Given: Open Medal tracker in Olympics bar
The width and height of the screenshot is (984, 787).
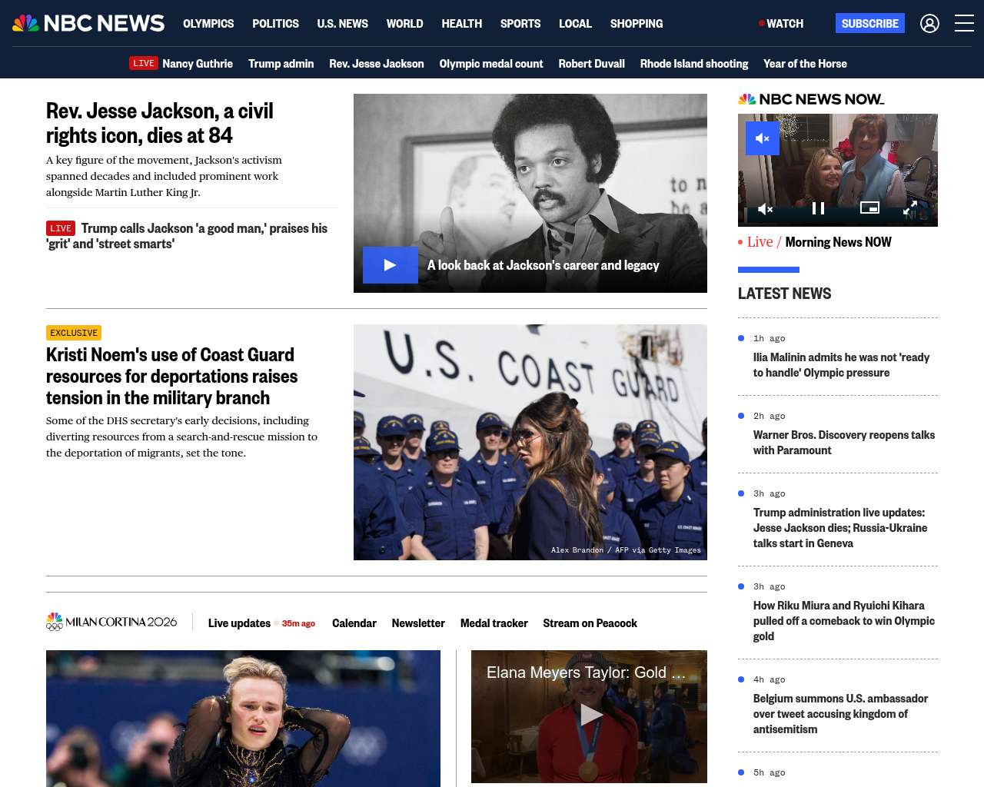Looking at the screenshot, I should pos(494,623).
